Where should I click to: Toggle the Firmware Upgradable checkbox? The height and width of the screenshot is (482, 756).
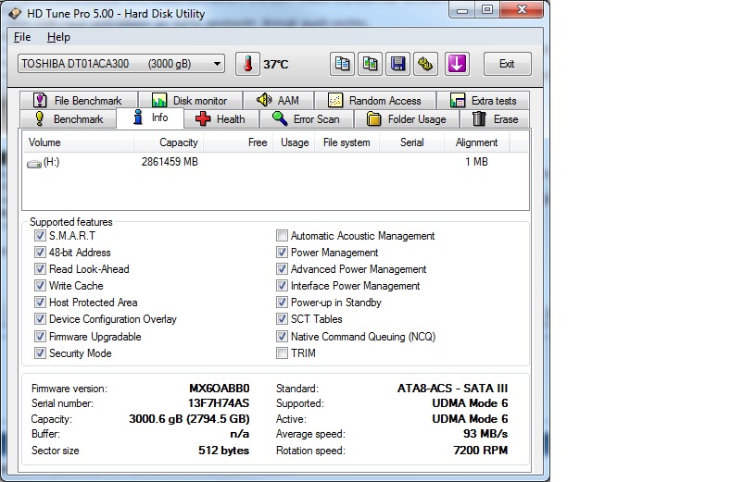pyautogui.click(x=40, y=336)
